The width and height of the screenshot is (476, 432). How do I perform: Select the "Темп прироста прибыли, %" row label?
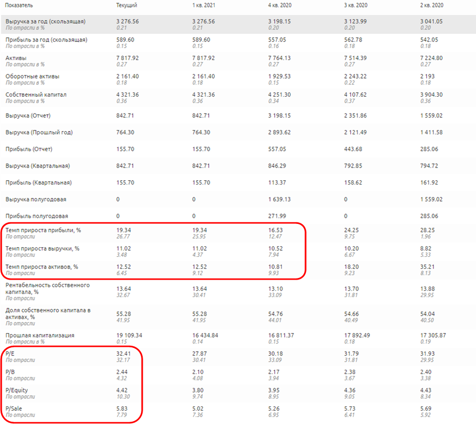point(43,230)
